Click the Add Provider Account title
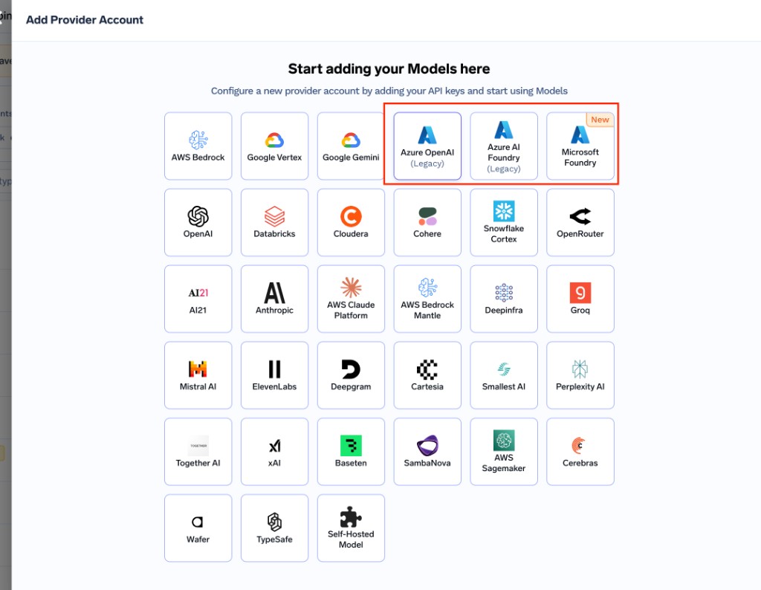The image size is (761, 590). 85,20
